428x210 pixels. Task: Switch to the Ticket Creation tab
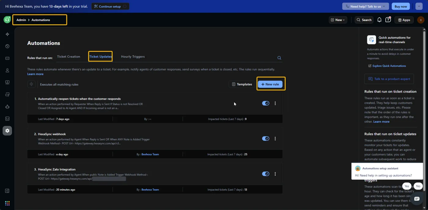[68, 56]
